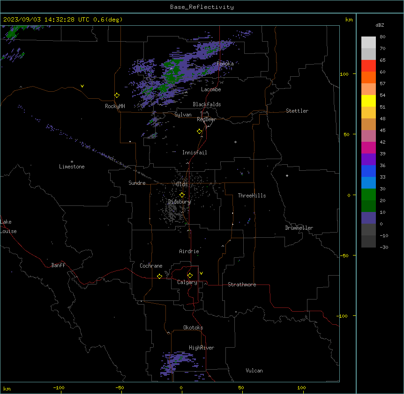Click the Ponoka city label
This screenshot has height=394, width=404.
[225, 64]
